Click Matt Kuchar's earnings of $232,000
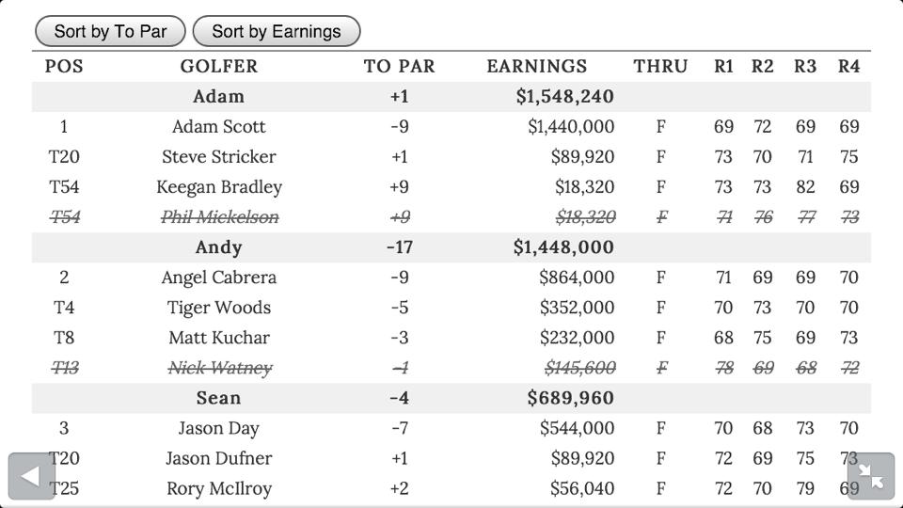This screenshot has height=508, width=903. click(576, 338)
